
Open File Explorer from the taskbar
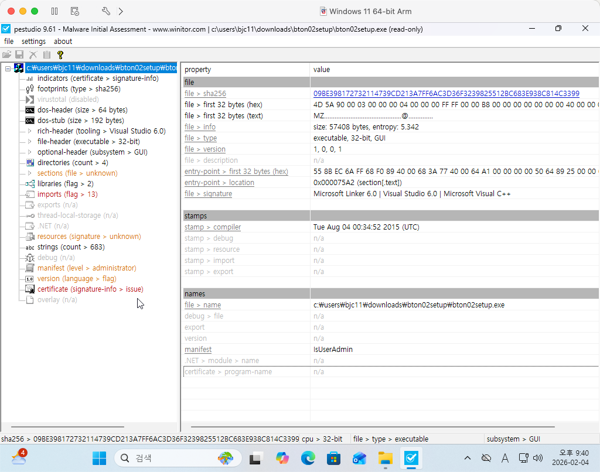(385, 458)
